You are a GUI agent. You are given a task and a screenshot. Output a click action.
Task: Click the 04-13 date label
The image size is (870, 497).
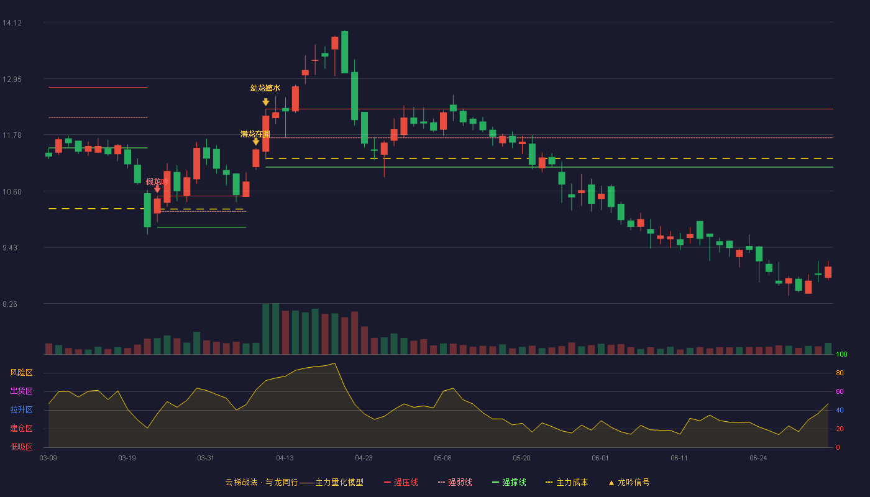pyautogui.click(x=285, y=458)
